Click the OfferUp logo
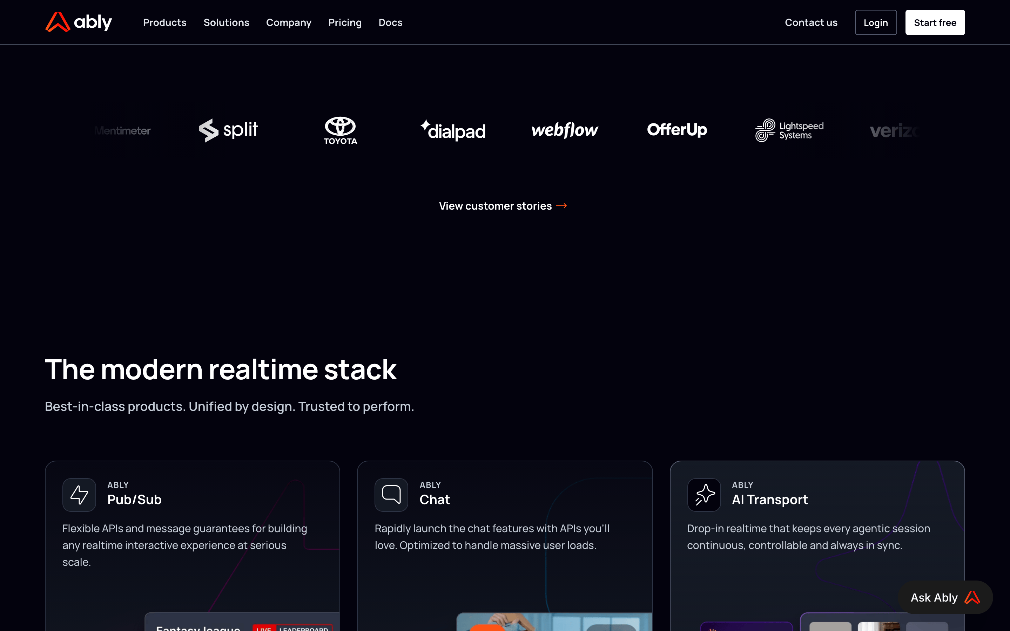Viewport: 1010px width, 631px height. 677,130
